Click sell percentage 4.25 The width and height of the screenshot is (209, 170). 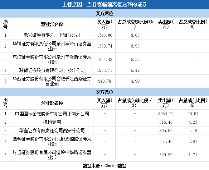(x=193, y=122)
